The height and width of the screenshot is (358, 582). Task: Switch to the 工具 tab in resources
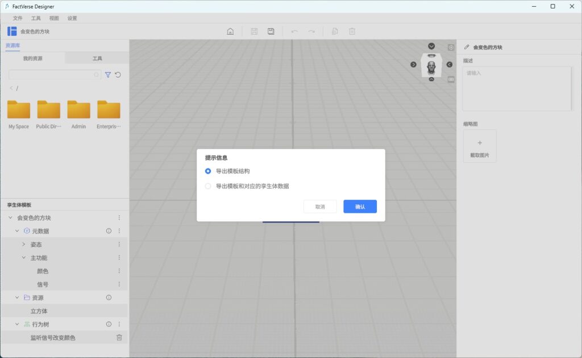coord(97,58)
